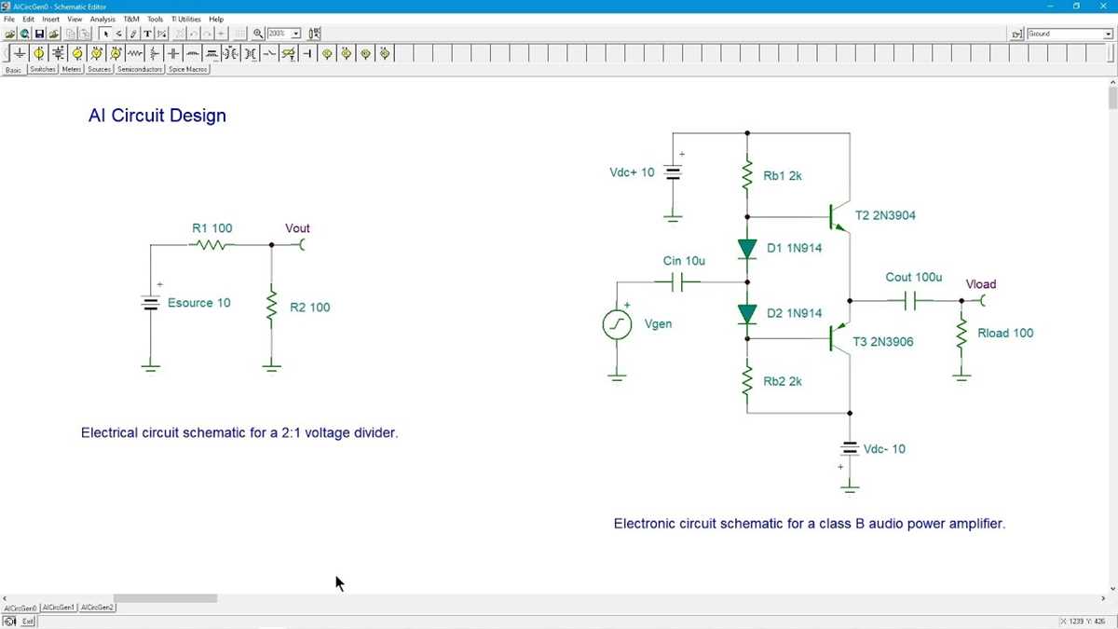The height and width of the screenshot is (629, 1118).
Task: Select the pointer selection tool
Action: pos(106,34)
